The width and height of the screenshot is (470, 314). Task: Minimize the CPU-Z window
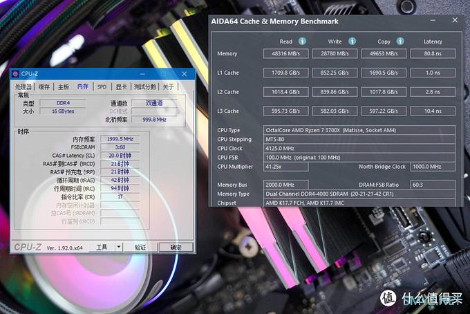click(x=142, y=74)
